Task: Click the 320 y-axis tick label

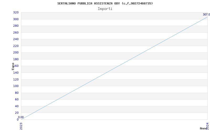Action: tap(16, 12)
